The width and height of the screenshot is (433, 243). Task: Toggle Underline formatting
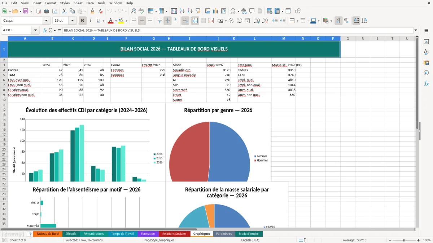[98, 21]
